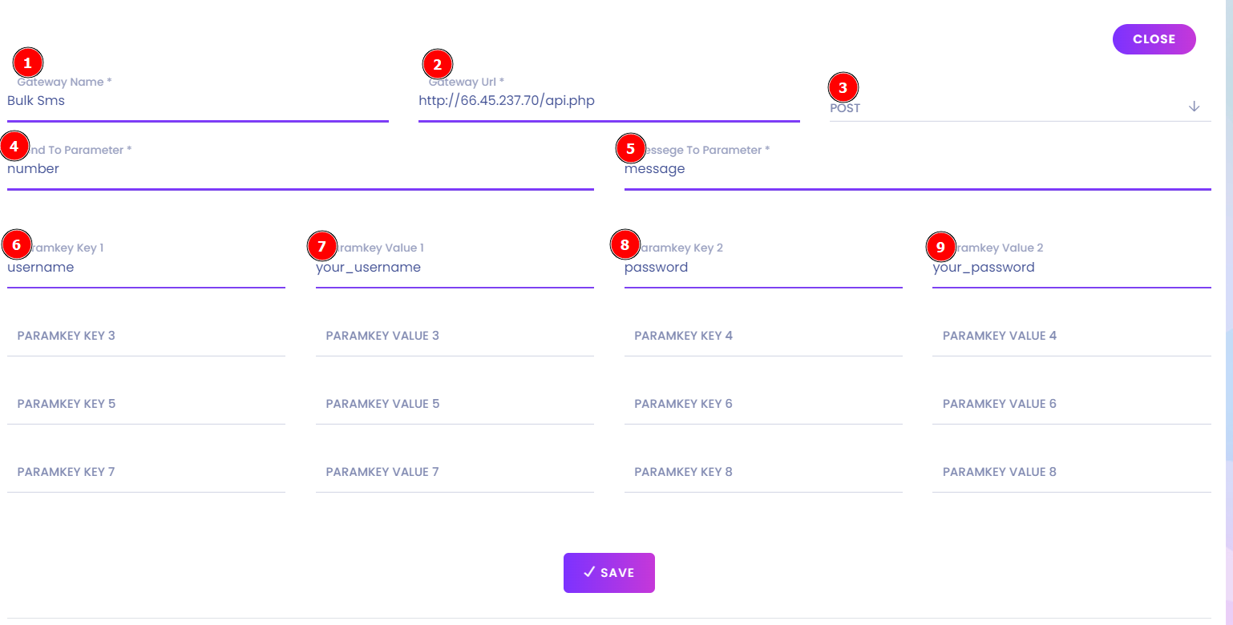
Task: Click the Messege To Parameter input
Action: tap(917, 169)
